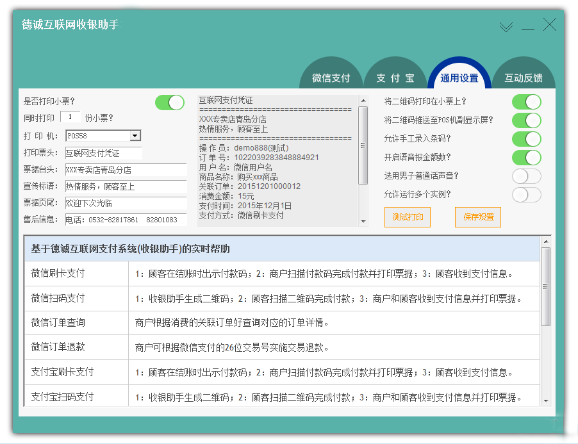This screenshot has height=444, width=578.
Task: Close the 德诚互联网收银助手 window
Action: tap(550, 25)
